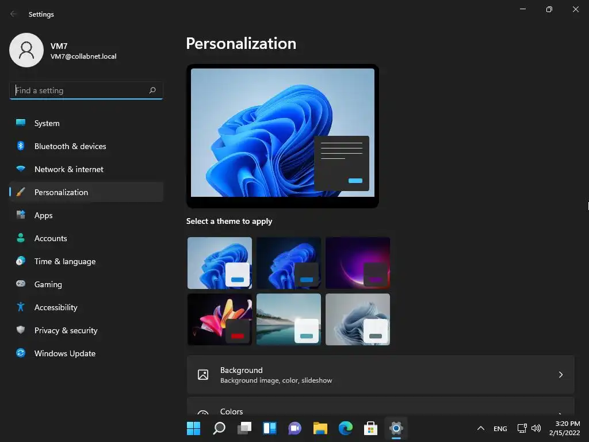Click the search magnifier in Find a setting

coord(152,90)
